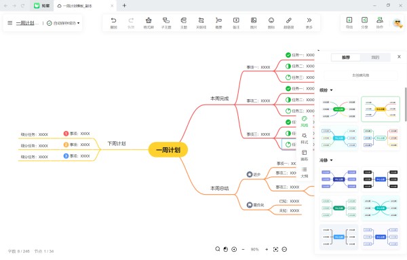Open the hamburger main menu

pyautogui.click(x=10, y=23)
